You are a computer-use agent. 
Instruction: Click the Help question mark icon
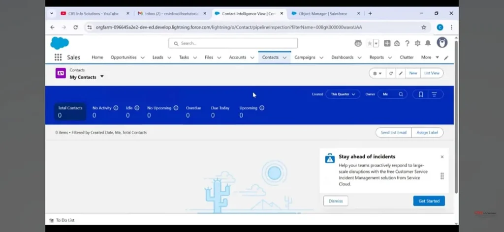point(407,43)
